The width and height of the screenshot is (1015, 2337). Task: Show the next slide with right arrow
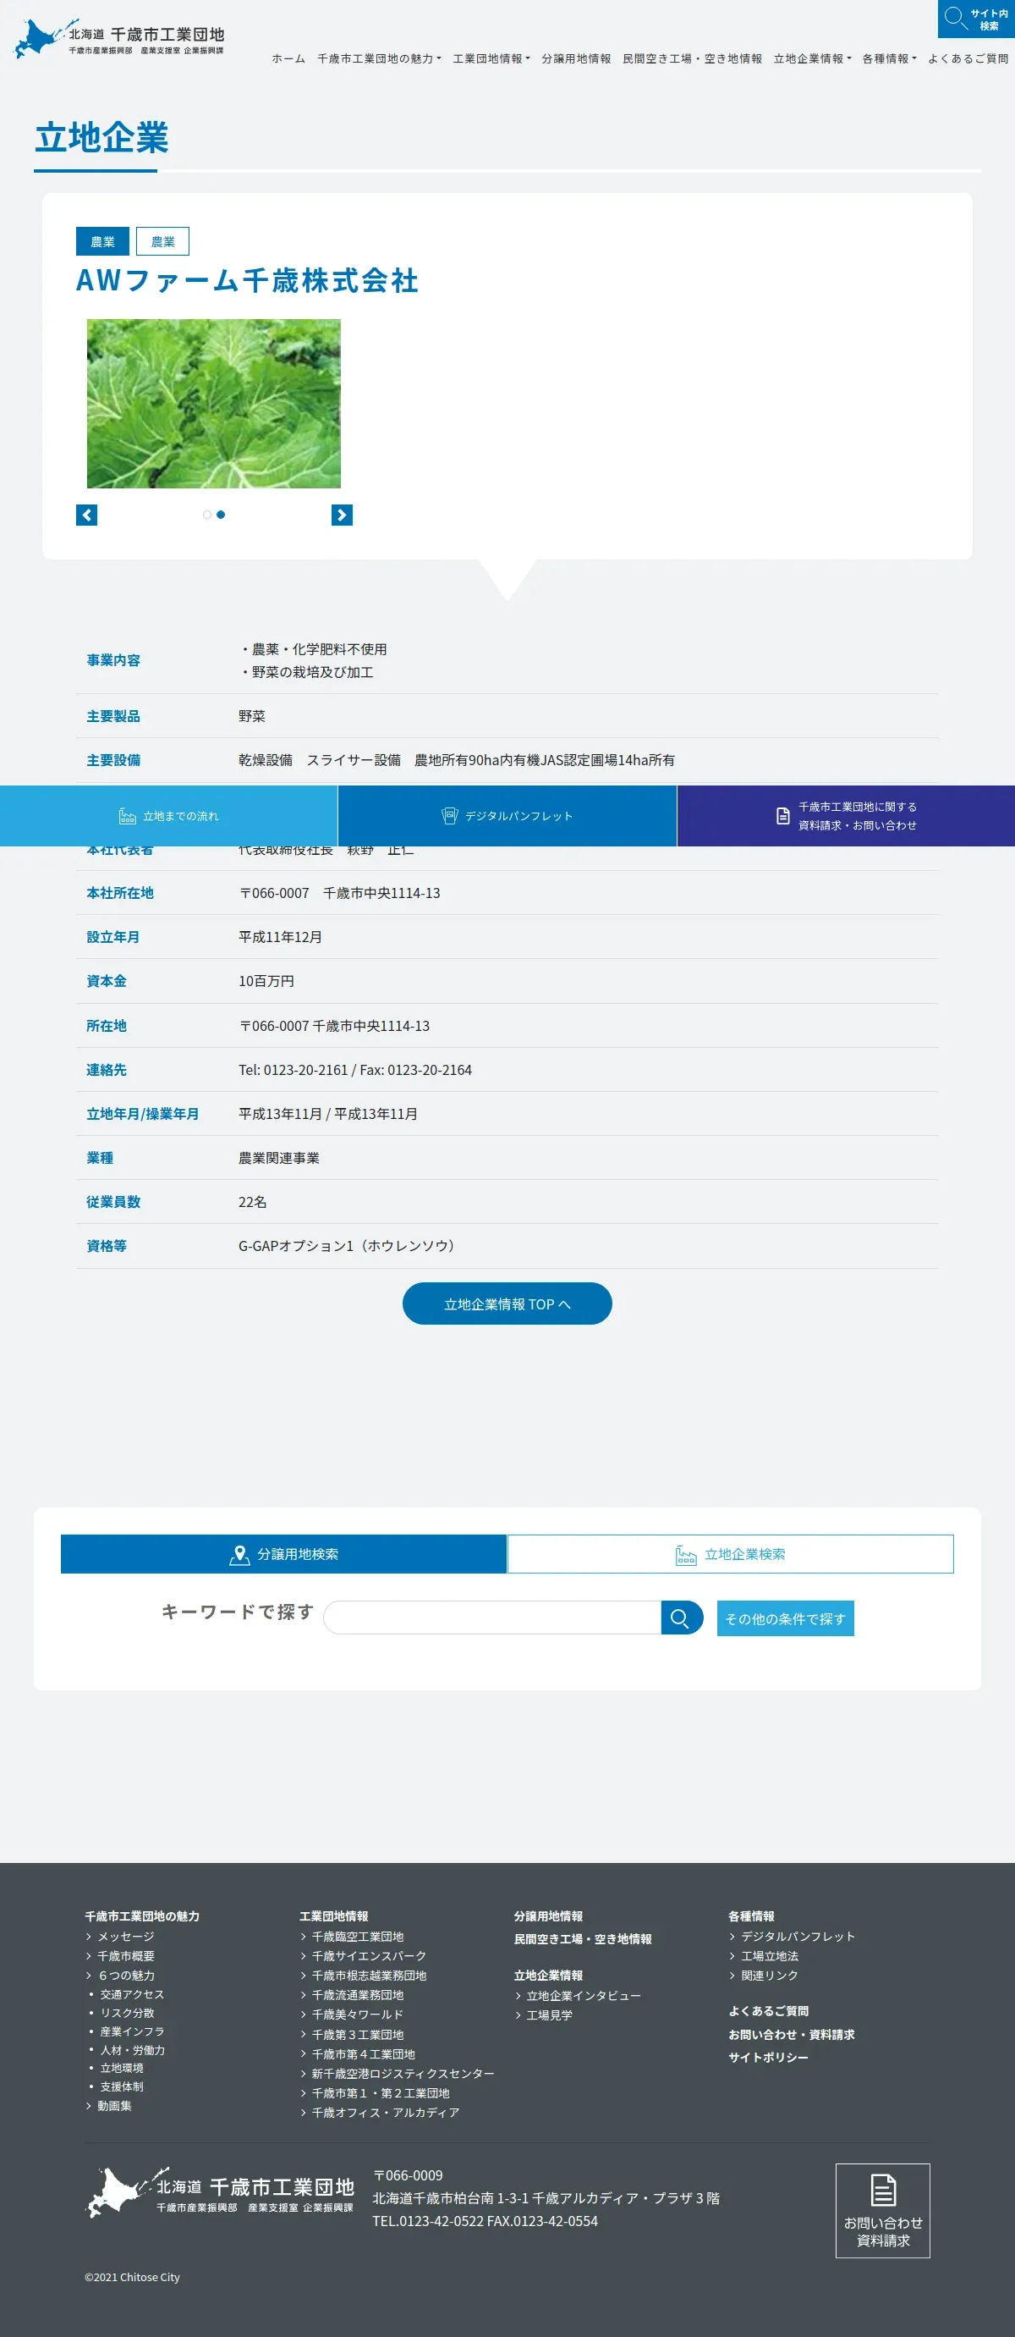coord(342,515)
